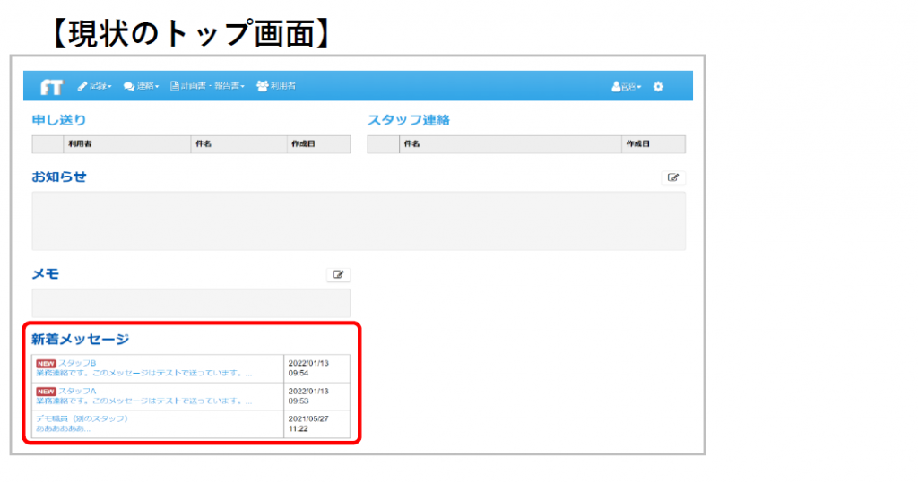This screenshot has width=918, height=483.
Task: Click the メモ content area
Action: tap(191, 301)
